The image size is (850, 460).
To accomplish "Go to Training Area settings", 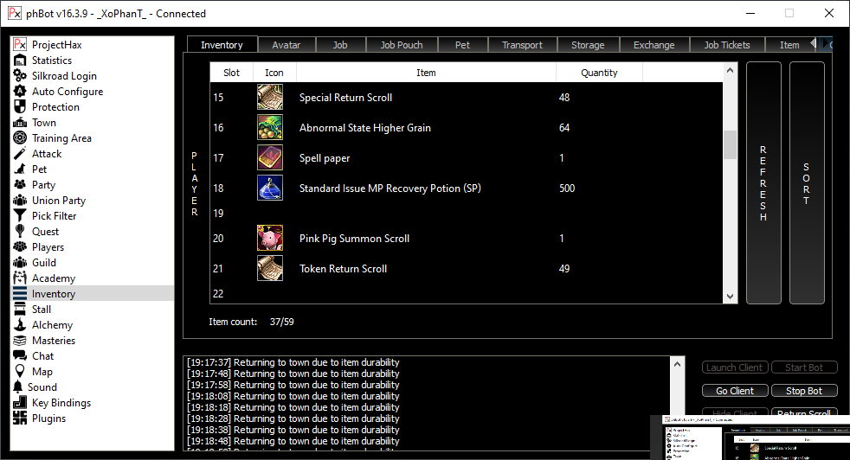I will (x=61, y=138).
